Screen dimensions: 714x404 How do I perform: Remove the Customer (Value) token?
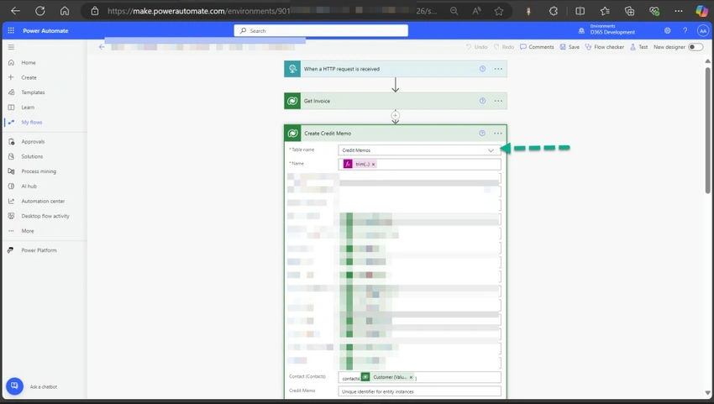coord(411,377)
